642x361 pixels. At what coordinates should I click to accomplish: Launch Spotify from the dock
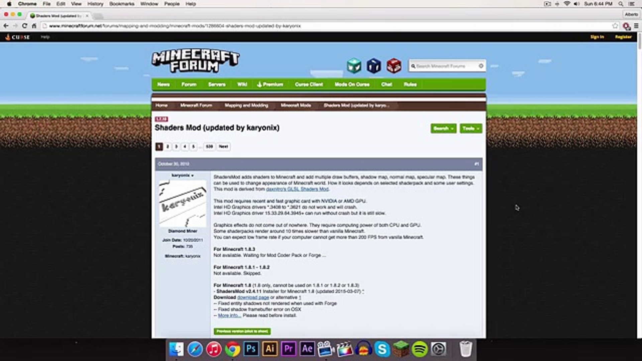click(x=420, y=349)
